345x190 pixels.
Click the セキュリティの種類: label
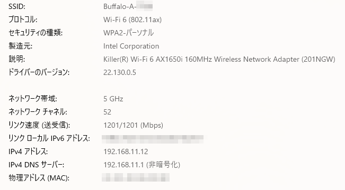click(36, 33)
